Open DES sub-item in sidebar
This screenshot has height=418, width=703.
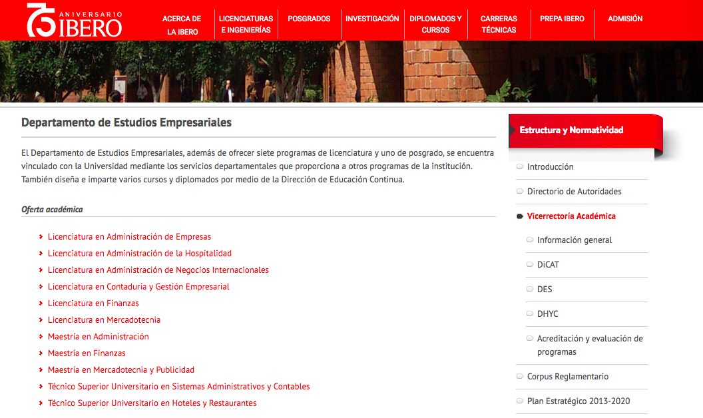(545, 290)
